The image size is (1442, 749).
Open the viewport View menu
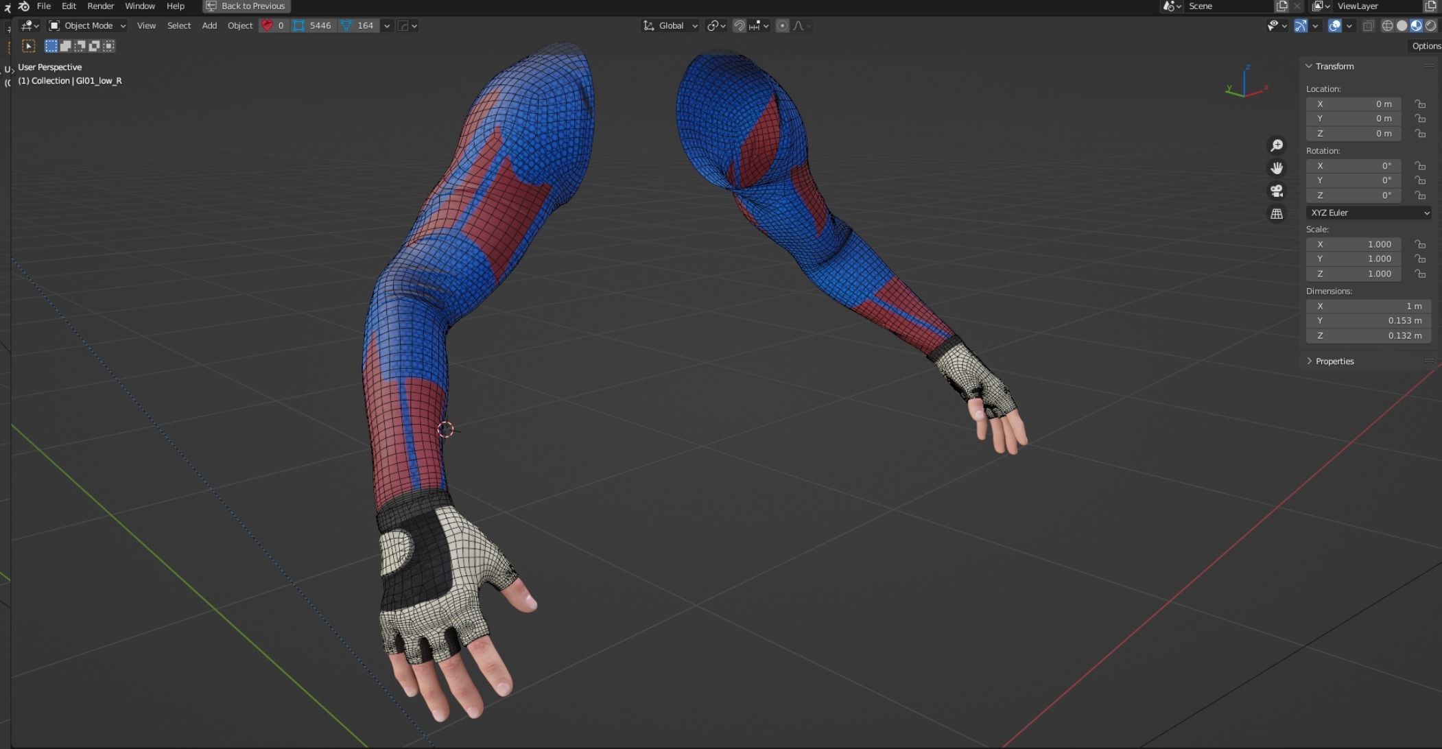coord(146,26)
